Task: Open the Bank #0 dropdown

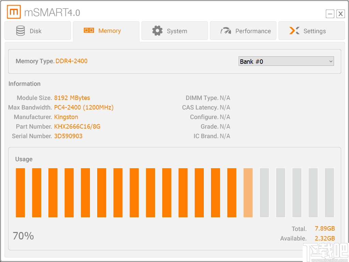Action: point(286,61)
